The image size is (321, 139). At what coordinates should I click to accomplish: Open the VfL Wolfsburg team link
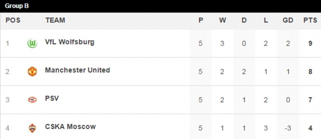(69, 42)
